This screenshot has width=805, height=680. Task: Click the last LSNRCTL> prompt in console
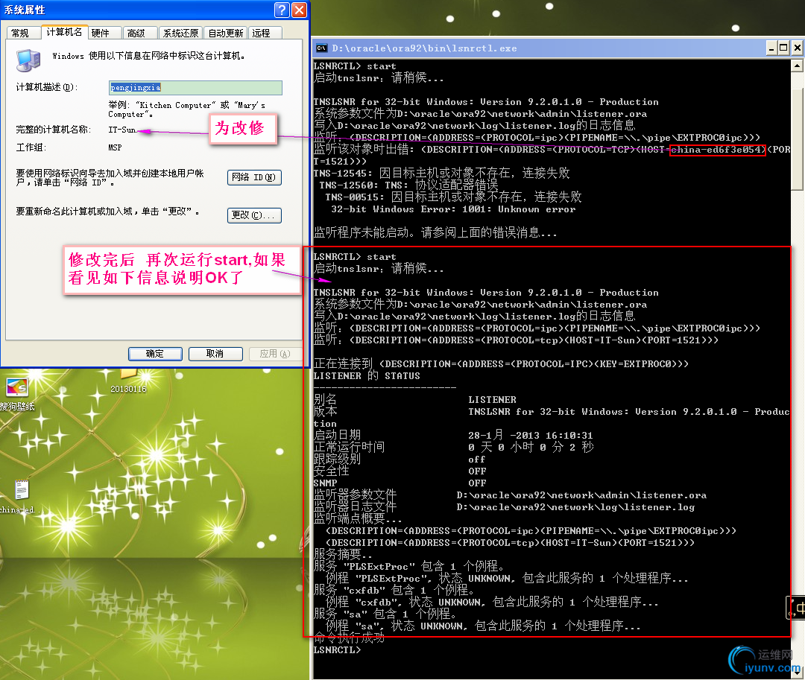click(x=337, y=649)
